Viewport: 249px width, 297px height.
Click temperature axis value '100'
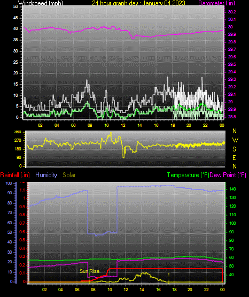[232, 223]
